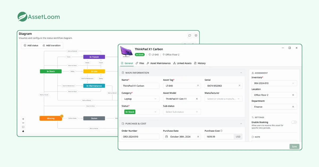Zoom in the diagram with plus icon
The width and height of the screenshot is (319, 167).
(x=23, y=119)
